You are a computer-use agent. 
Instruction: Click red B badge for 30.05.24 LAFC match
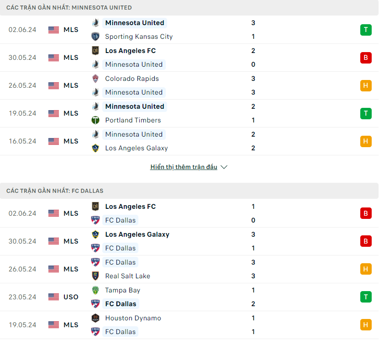(x=366, y=58)
